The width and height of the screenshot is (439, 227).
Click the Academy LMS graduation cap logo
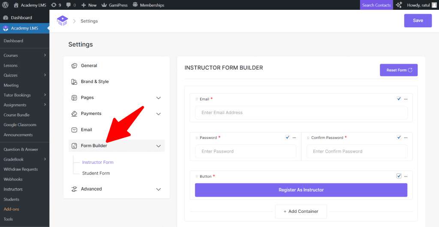click(x=63, y=21)
